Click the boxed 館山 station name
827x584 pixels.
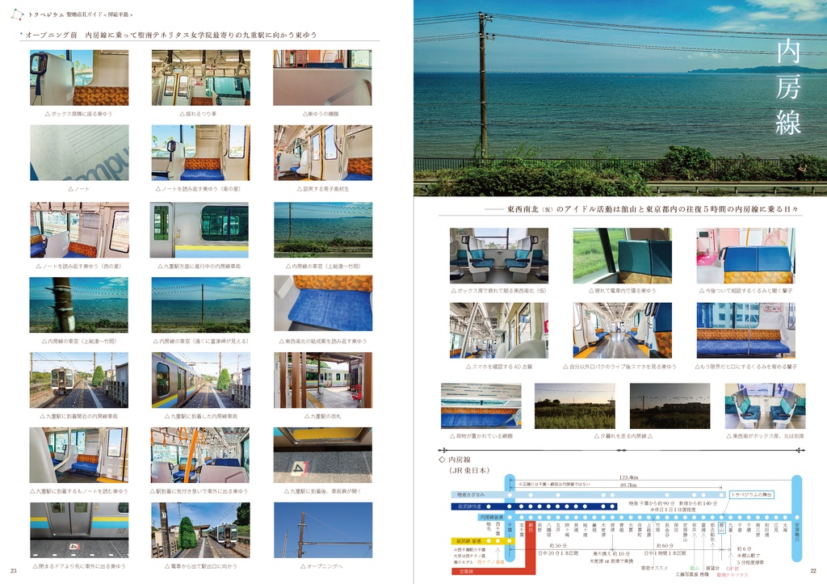(x=722, y=527)
